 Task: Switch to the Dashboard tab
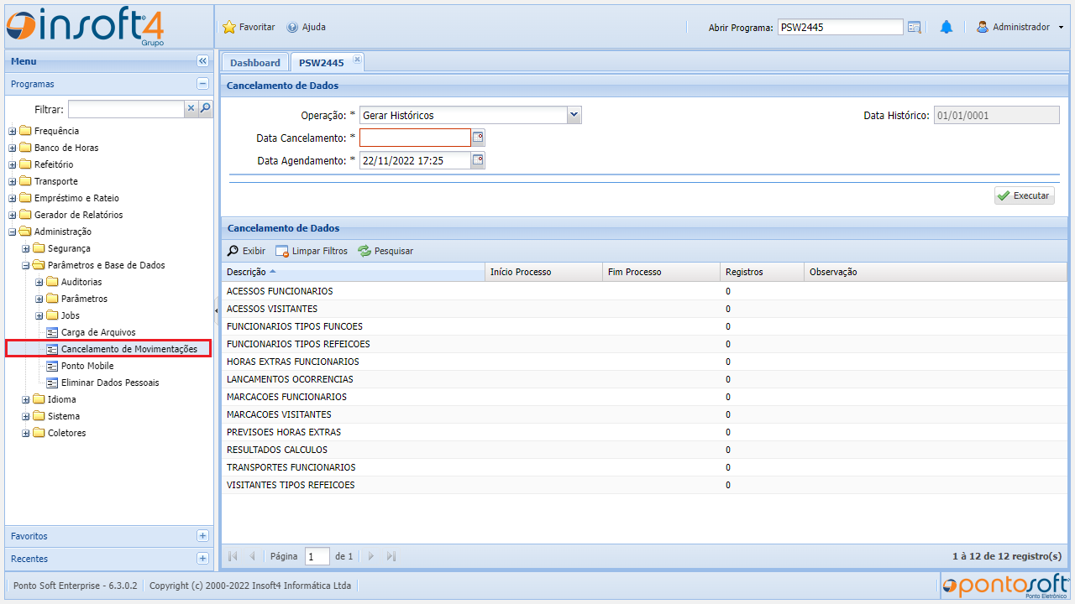[x=254, y=63]
